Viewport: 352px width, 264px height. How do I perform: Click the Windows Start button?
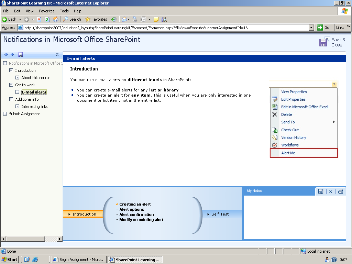point(9,260)
